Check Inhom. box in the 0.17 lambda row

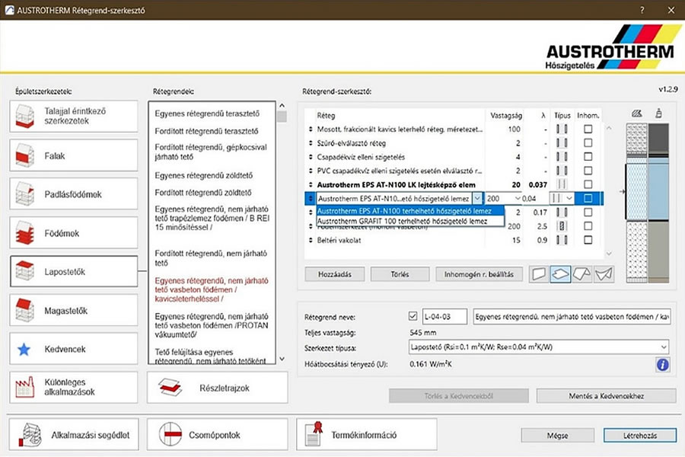click(x=588, y=213)
